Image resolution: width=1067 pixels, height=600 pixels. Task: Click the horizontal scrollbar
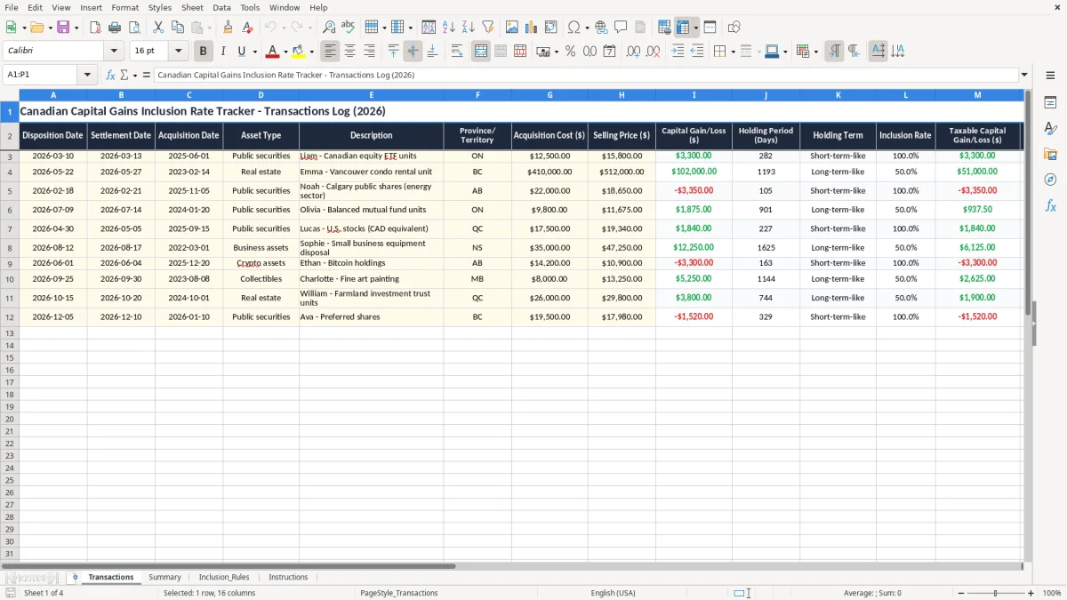coord(229,565)
